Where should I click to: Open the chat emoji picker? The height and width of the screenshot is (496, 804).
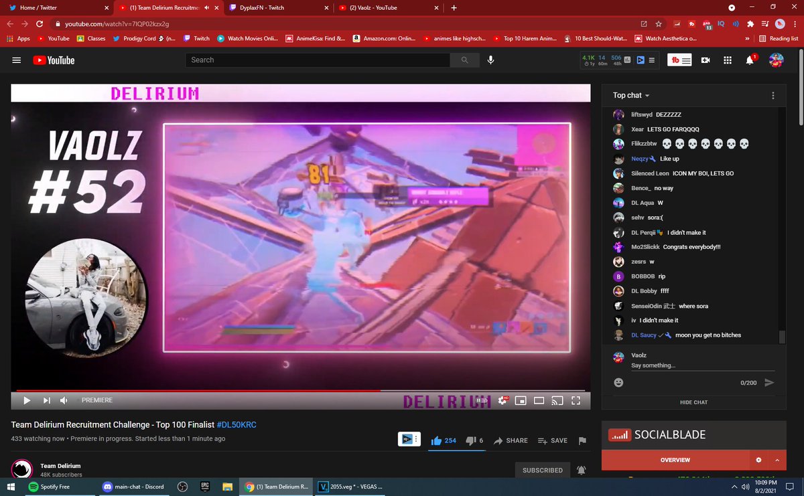[618, 382]
